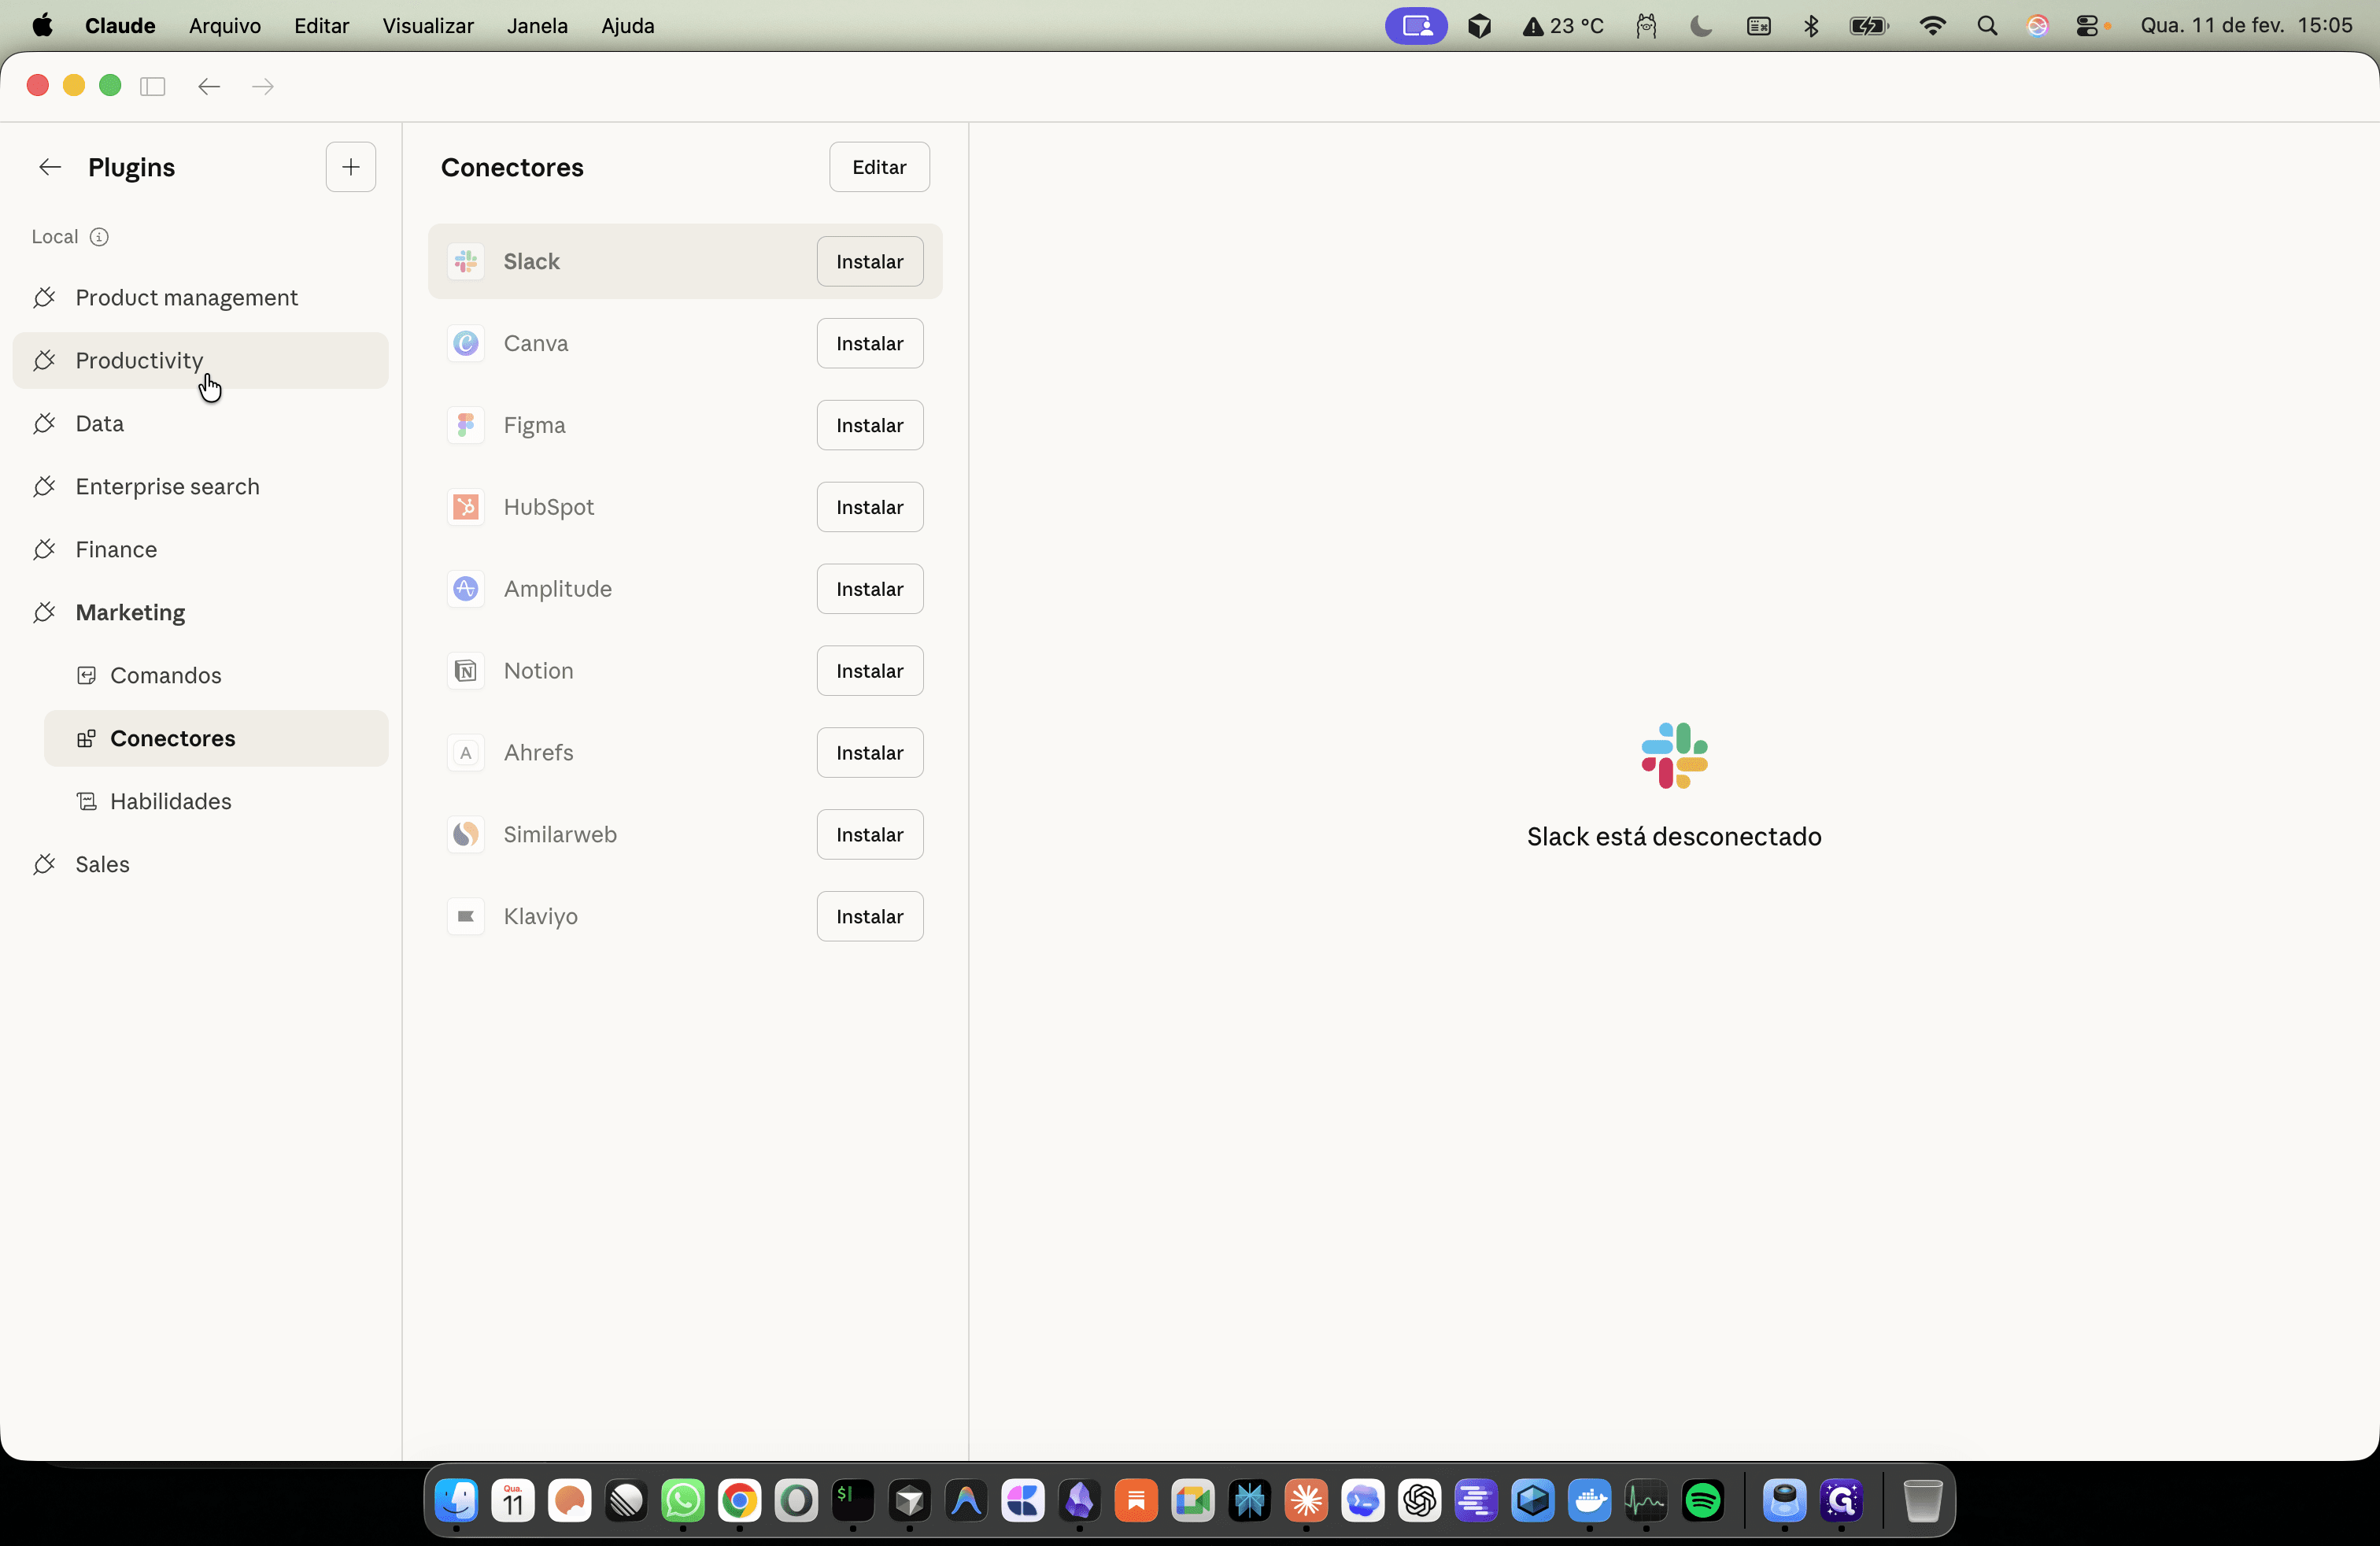Viewport: 2380px width, 1546px height.
Task: Click the large Slack logo in the detail pane
Action: coord(1675,756)
